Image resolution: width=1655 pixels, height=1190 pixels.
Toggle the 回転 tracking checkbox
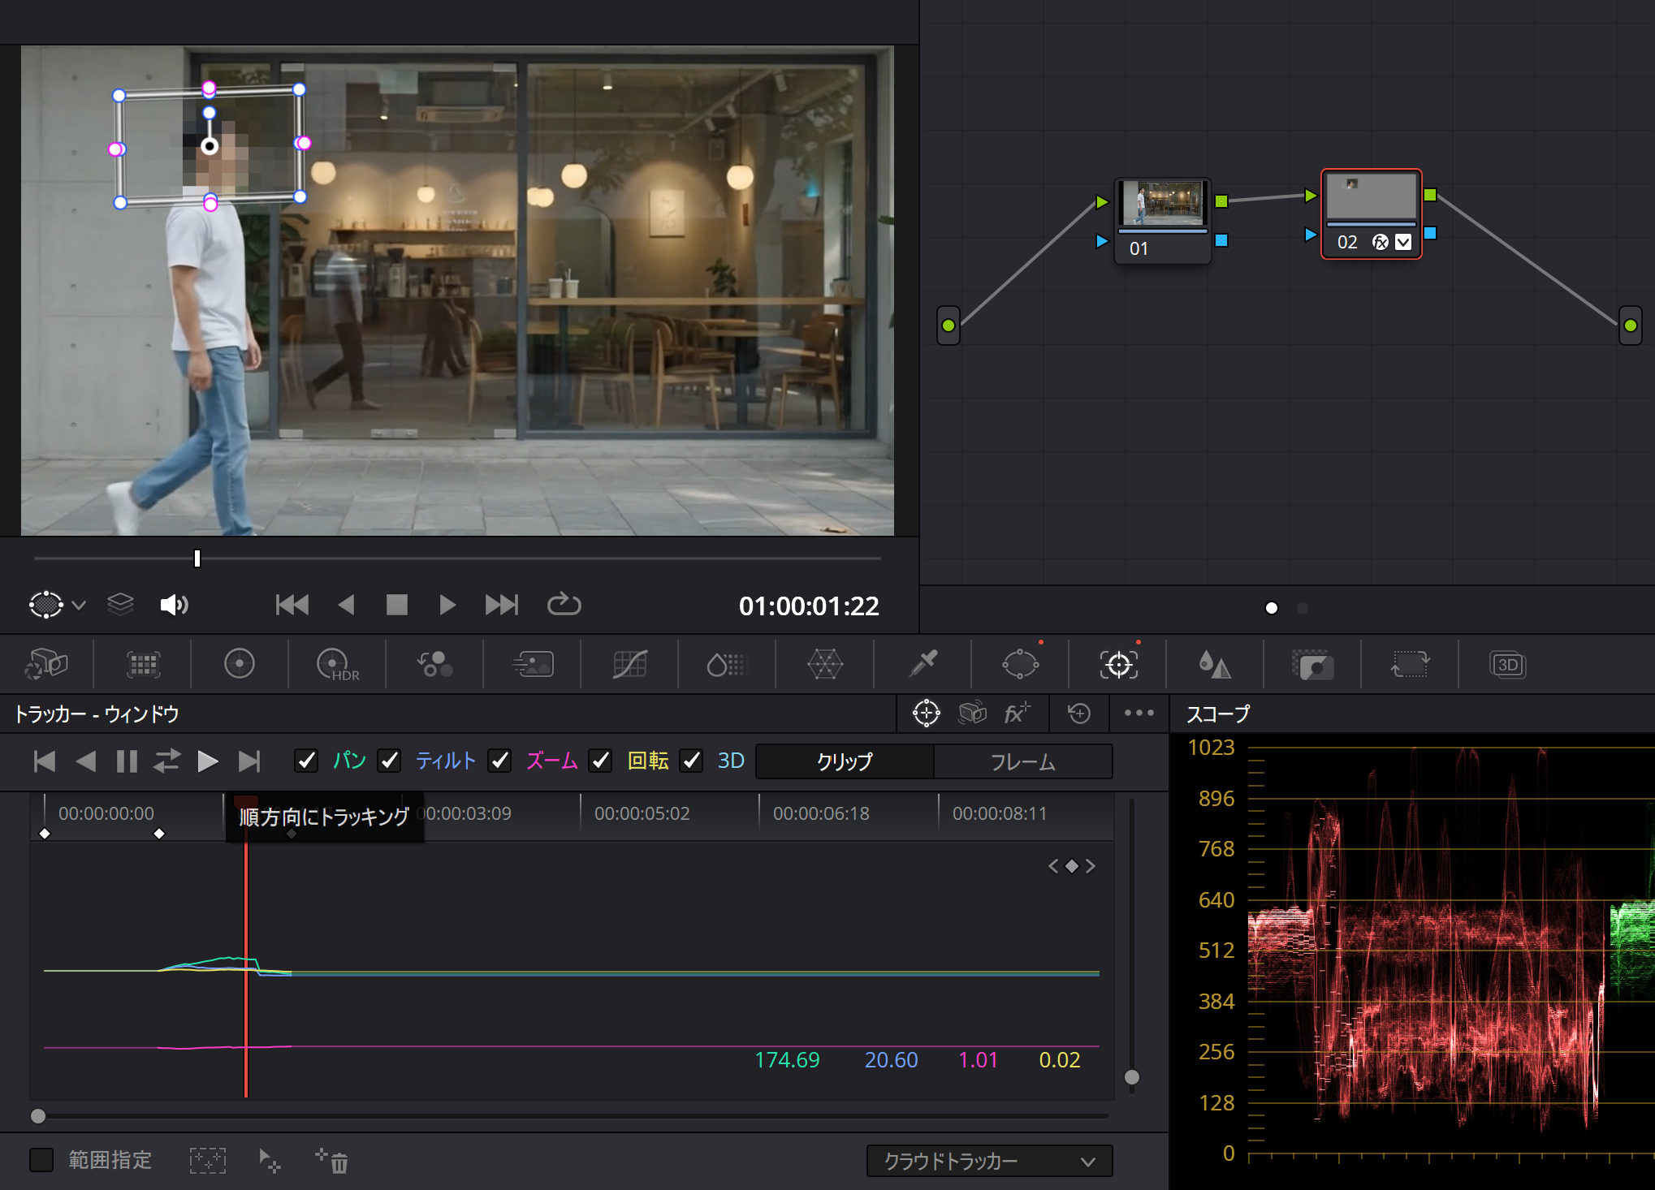click(601, 761)
